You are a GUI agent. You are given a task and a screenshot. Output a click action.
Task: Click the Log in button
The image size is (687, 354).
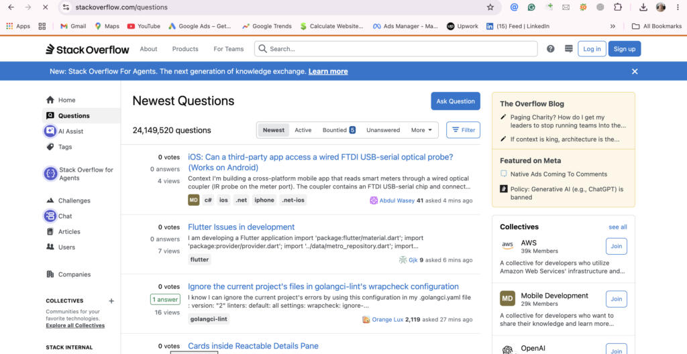tap(592, 49)
